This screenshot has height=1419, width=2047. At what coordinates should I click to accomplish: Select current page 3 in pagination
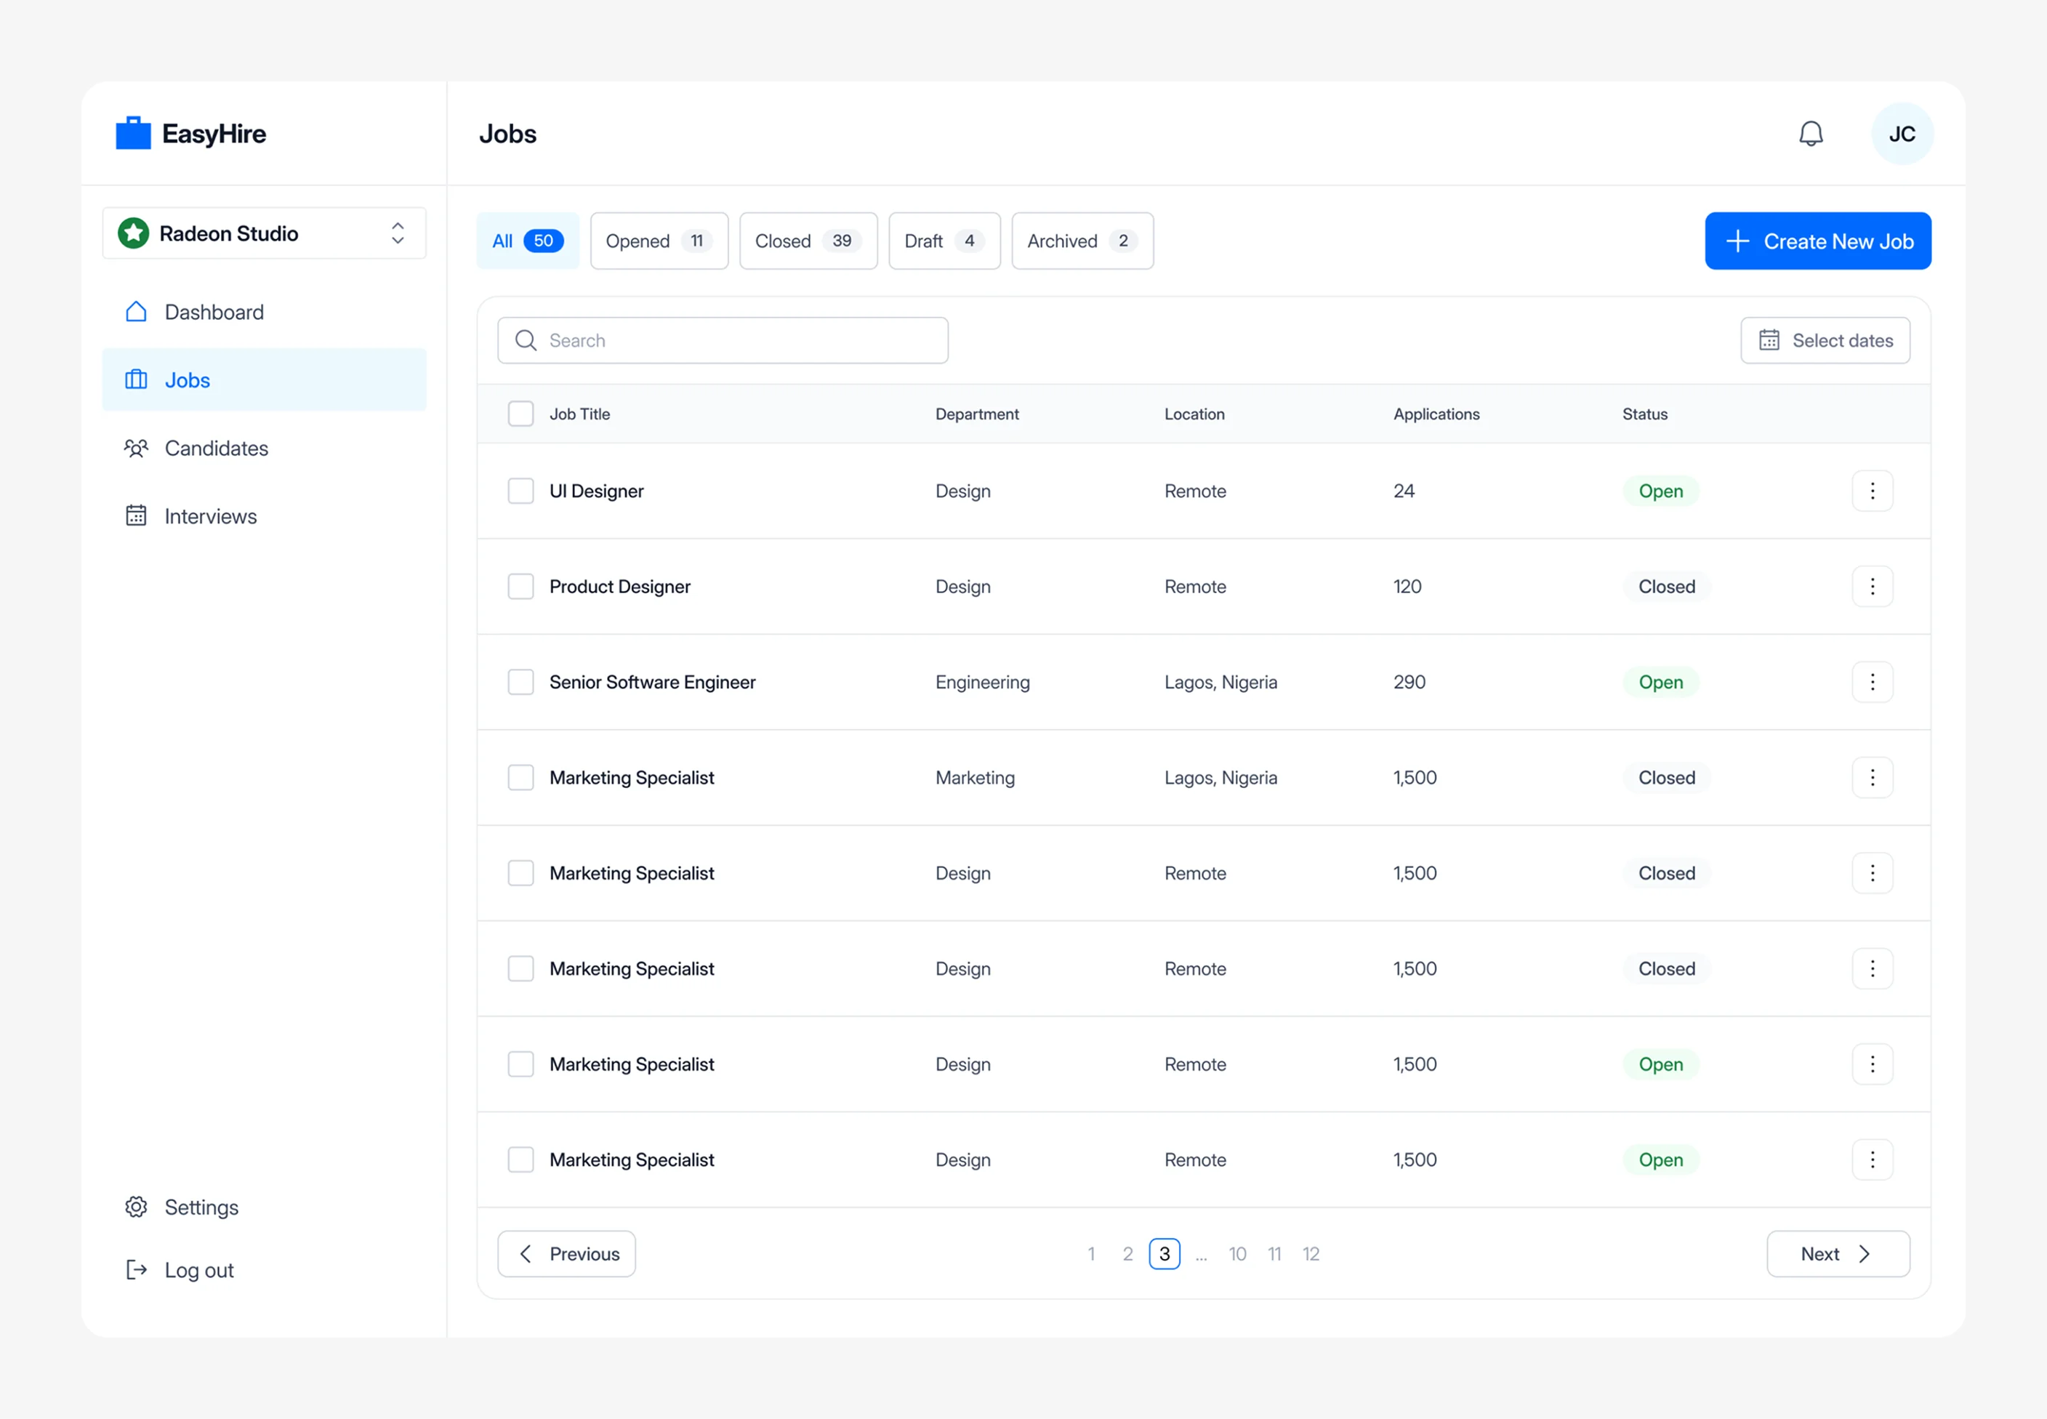point(1165,1254)
